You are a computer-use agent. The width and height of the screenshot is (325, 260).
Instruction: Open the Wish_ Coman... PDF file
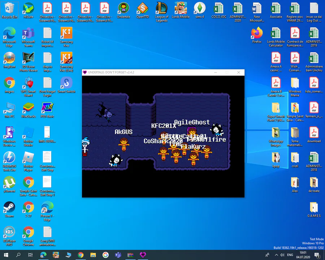pyautogui.click(x=295, y=62)
